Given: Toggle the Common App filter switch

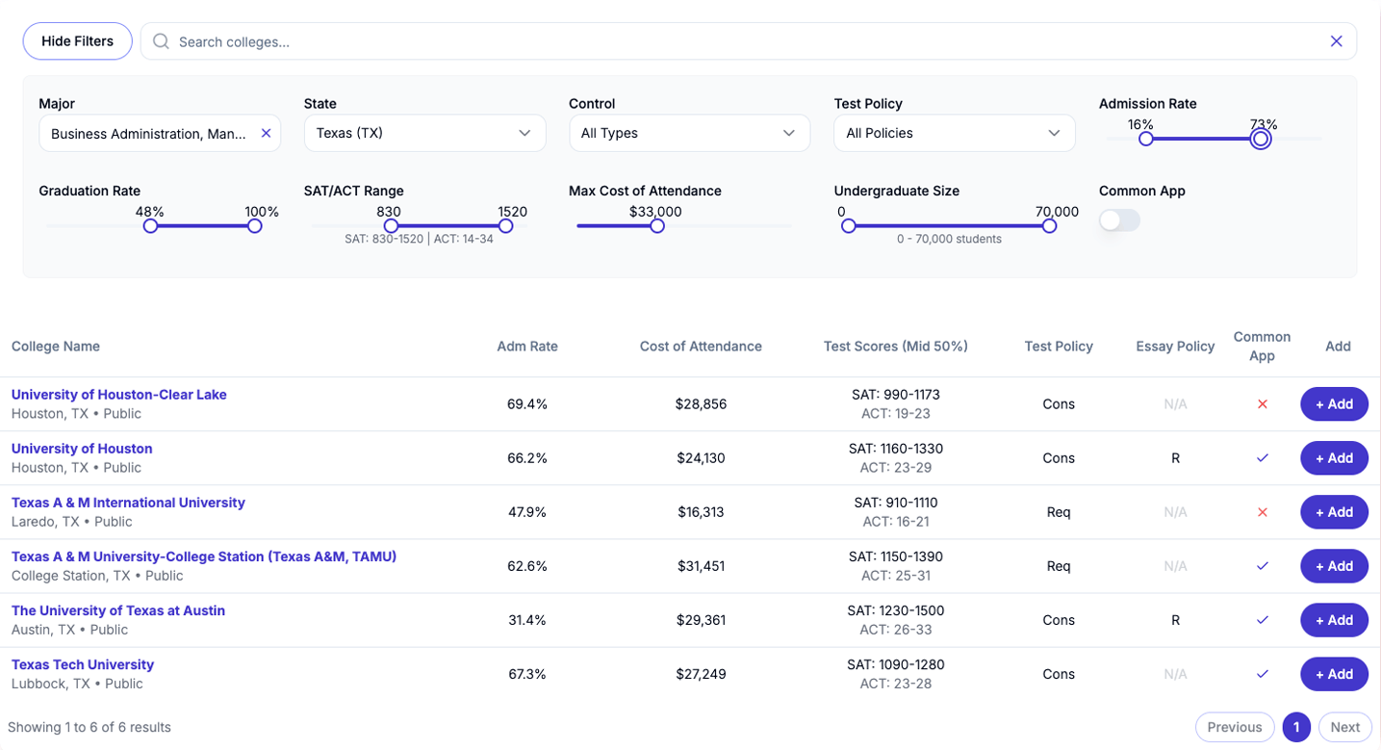Looking at the screenshot, I should coord(1119,220).
